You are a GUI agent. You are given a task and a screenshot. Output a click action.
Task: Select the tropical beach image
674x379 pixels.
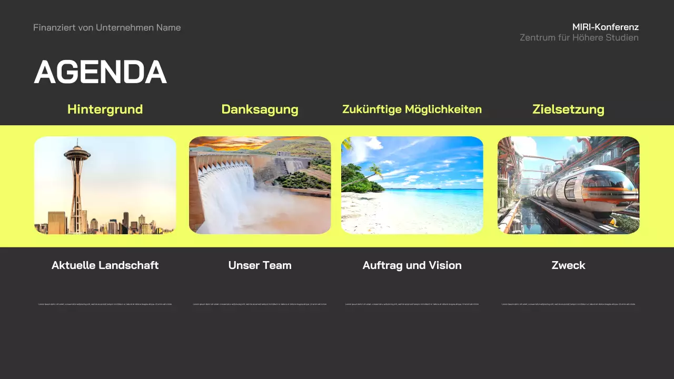412,185
